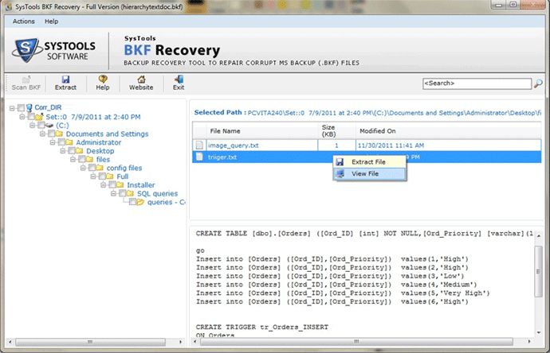
Task: Click the Scan BKF toolbar icon
Action: 26,80
